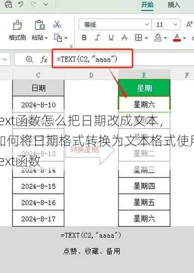The width and height of the screenshot is (194, 273).
Task: Select the 星期二 cell
Action: point(144,153)
